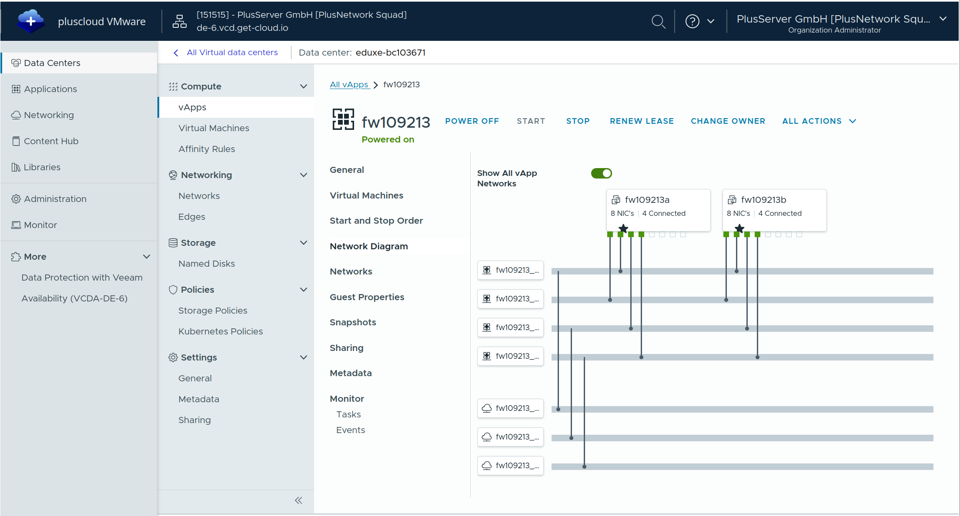The image size is (960, 516).
Task: Open Libraries in main navigation
Action: pyautogui.click(x=42, y=167)
